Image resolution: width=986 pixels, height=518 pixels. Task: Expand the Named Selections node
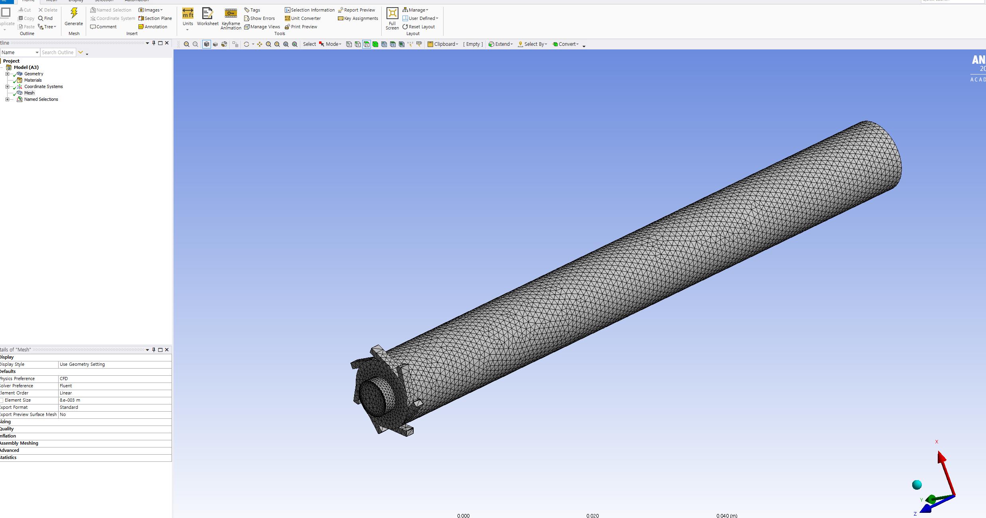(x=7, y=99)
